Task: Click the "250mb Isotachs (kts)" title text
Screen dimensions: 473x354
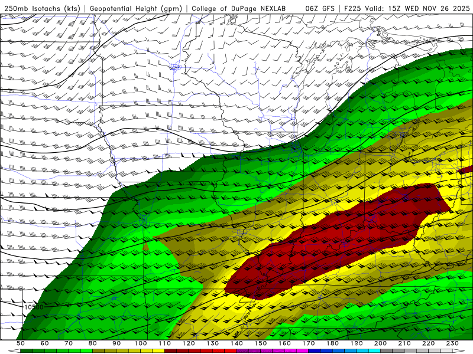Action: (x=43, y=9)
